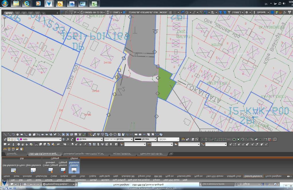Image resolution: width=293 pixels, height=190 pixels.
Task: Switch to the Map Setup ribbon tab
Action: coord(104,176)
